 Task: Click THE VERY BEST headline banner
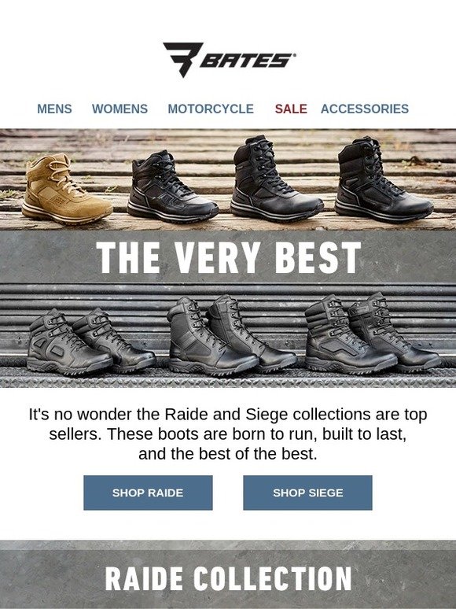228,257
